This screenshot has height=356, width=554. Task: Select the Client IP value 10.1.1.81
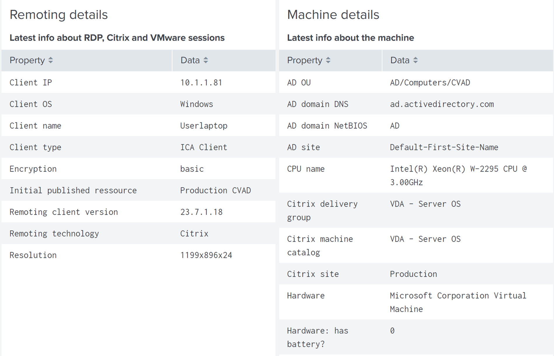(x=201, y=83)
